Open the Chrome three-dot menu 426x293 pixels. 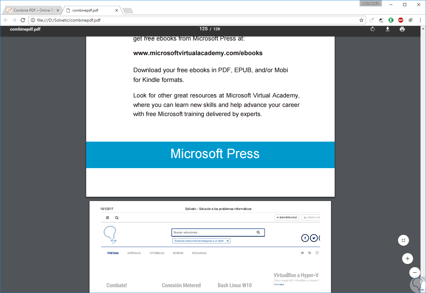coord(420,20)
